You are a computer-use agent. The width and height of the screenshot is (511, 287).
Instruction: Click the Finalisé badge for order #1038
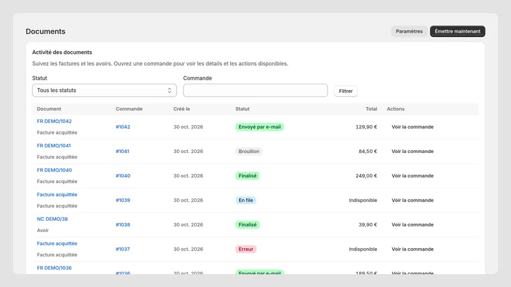point(247,224)
